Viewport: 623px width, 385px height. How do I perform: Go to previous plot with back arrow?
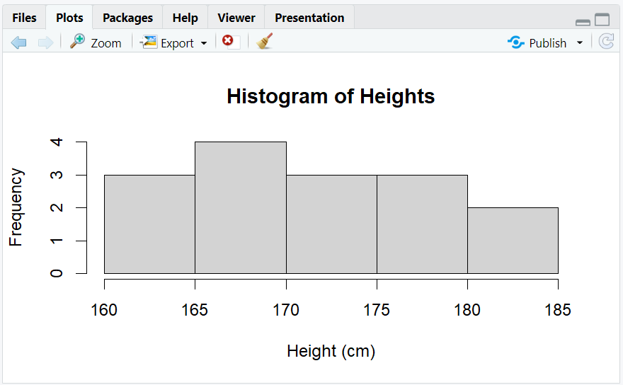[x=18, y=42]
